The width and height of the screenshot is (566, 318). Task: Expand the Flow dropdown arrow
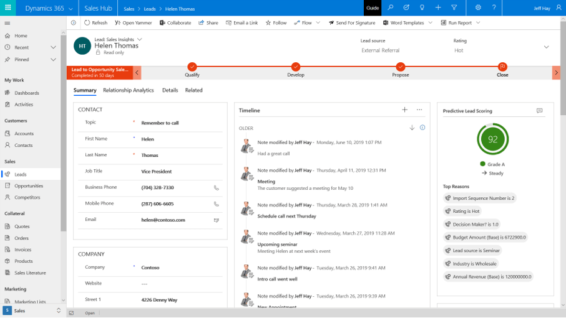[318, 22]
